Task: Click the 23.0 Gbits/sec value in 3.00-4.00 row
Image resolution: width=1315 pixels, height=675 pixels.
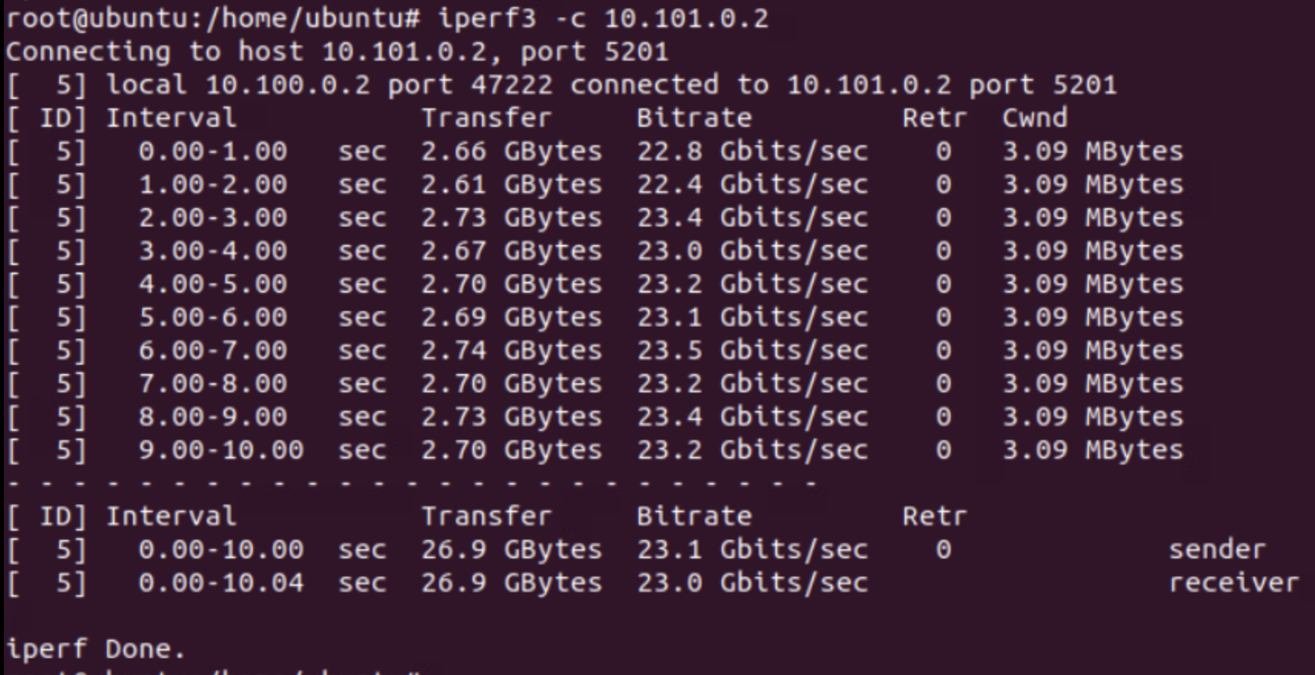Action: (x=752, y=251)
